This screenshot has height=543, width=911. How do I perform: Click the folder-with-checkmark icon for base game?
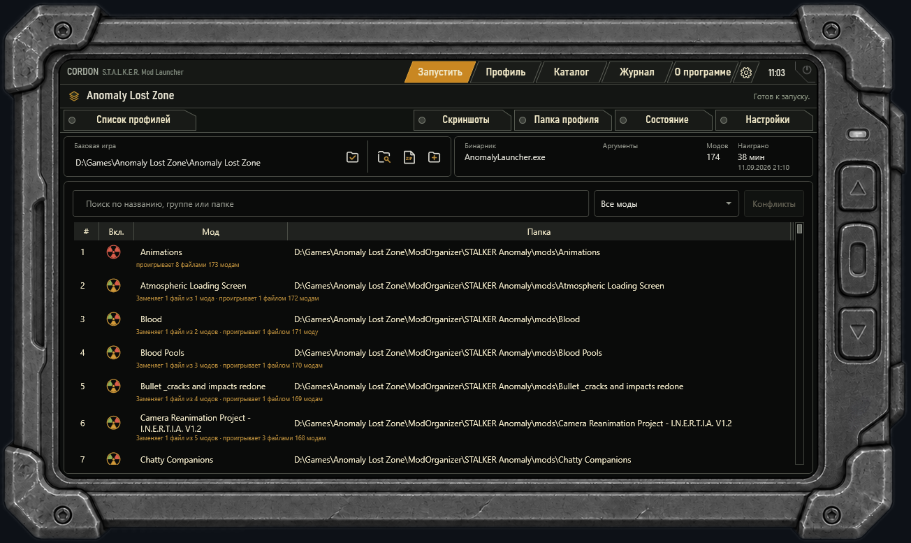point(353,157)
